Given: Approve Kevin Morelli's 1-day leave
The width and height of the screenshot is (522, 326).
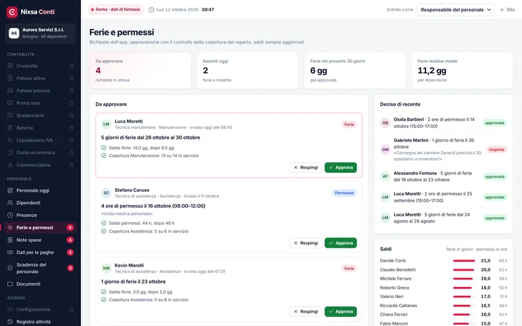Looking at the screenshot, I should click(x=341, y=312).
